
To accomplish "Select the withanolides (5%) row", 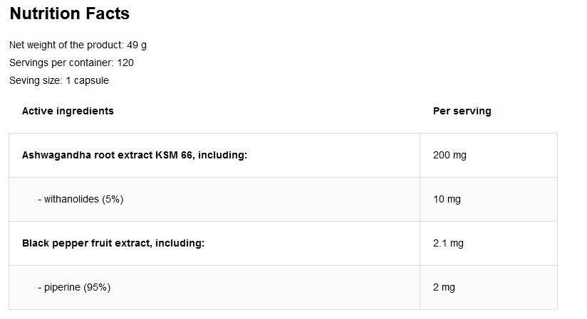I will 283,199.
